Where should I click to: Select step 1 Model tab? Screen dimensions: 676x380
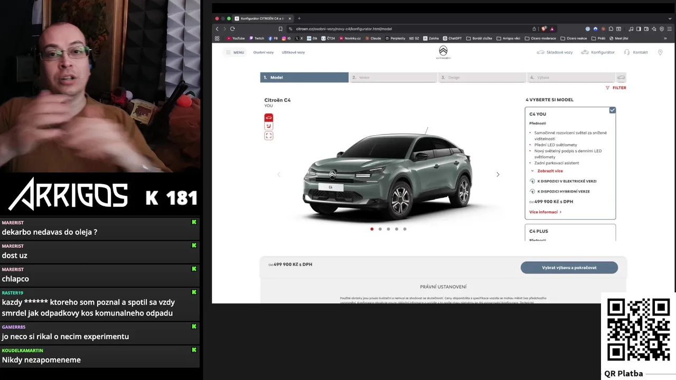point(304,78)
